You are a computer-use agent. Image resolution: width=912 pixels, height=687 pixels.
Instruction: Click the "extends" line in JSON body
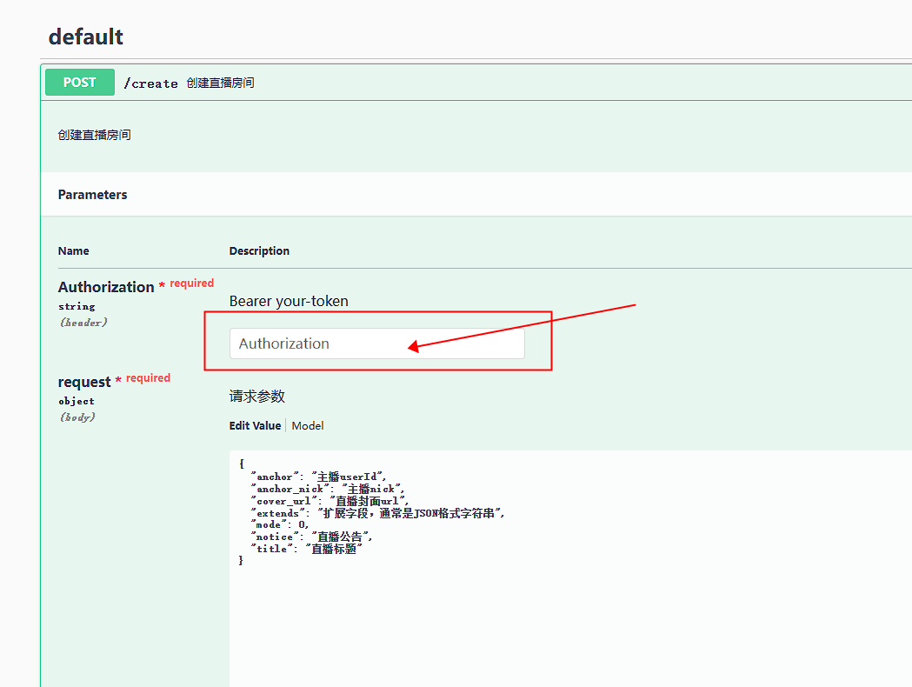click(x=377, y=513)
